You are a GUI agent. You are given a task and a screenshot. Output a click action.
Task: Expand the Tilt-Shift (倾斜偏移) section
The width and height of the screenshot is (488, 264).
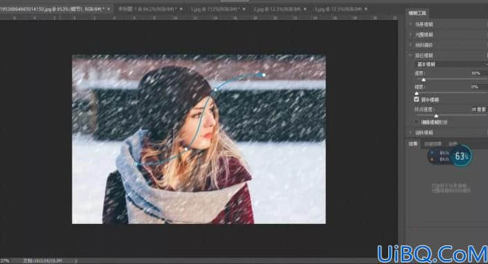410,45
